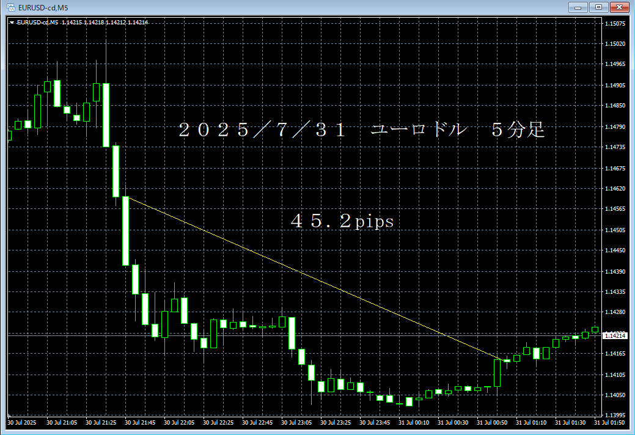Click the 45.2pips text label
The height and width of the screenshot is (435, 635).
click(342, 221)
